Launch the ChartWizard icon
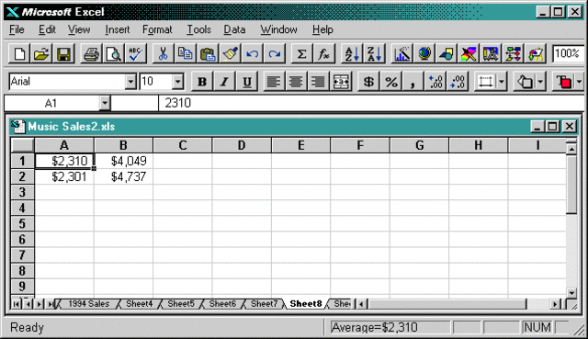The height and width of the screenshot is (339, 588). (x=401, y=54)
